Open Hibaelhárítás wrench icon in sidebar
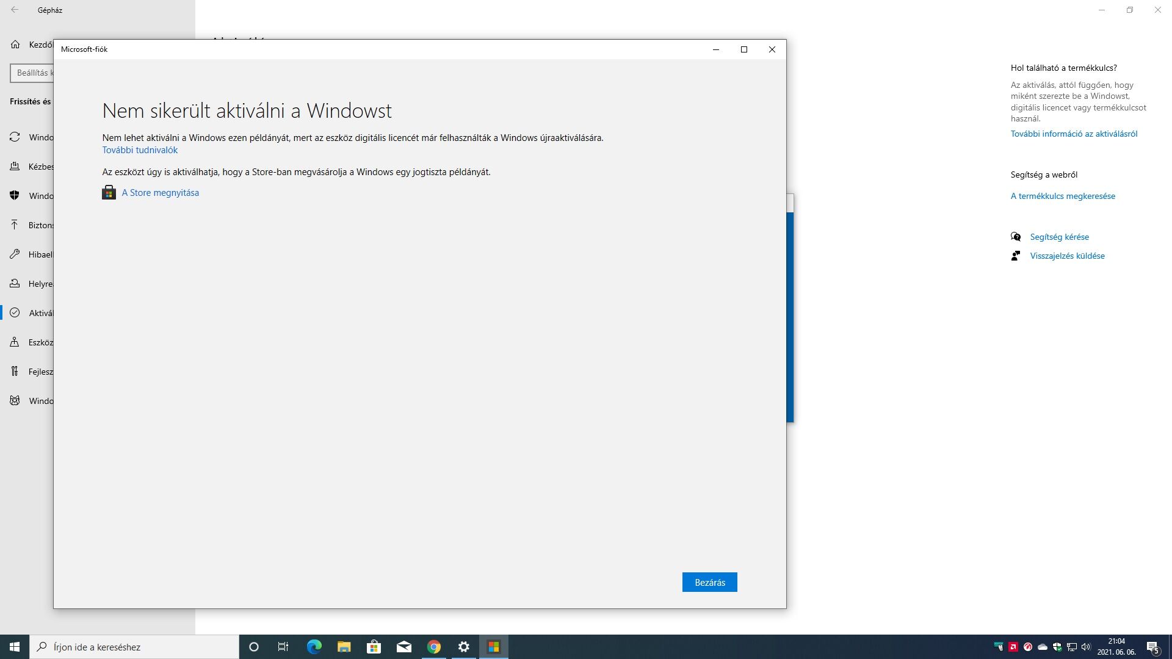1172x659 pixels. point(15,254)
